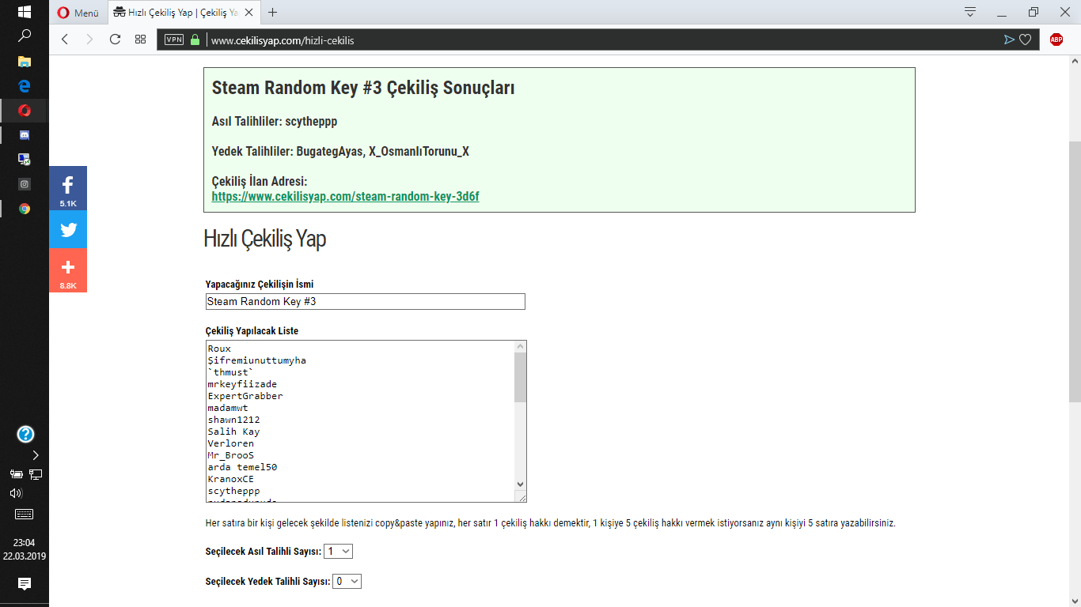Screen dimensions: 1081x607
Task: Open the Instagram app on the taskbar
Action: click(x=25, y=184)
